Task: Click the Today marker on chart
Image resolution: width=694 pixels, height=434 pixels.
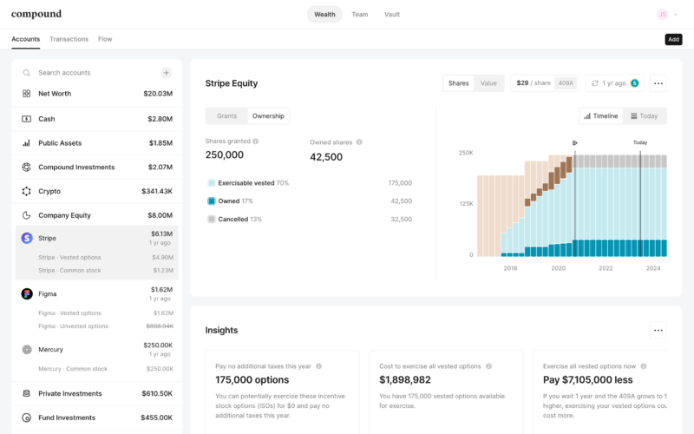Action: tap(640, 142)
